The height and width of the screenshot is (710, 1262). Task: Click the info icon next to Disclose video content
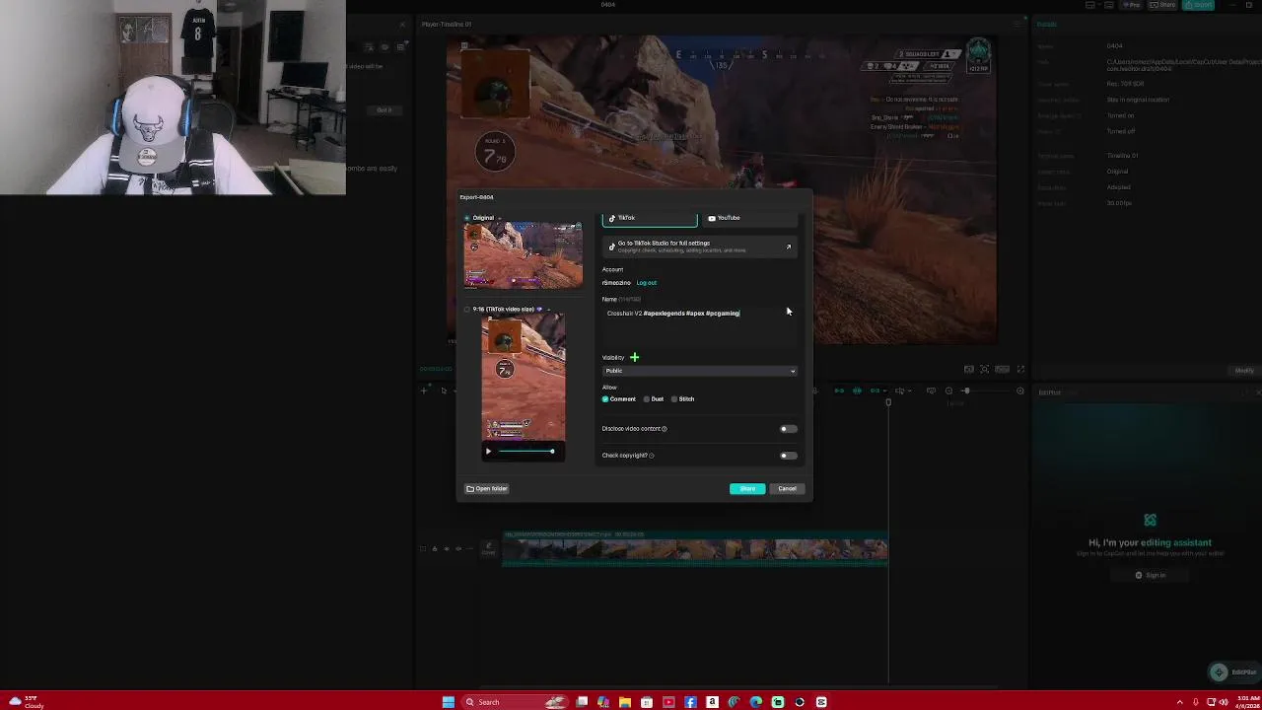[665, 429]
